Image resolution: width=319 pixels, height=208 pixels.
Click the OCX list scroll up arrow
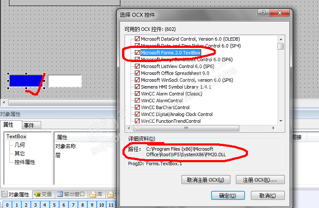click(x=281, y=39)
